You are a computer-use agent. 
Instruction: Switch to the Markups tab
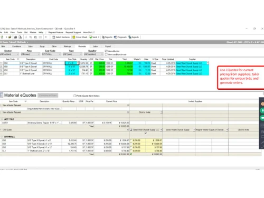[x=68, y=46]
